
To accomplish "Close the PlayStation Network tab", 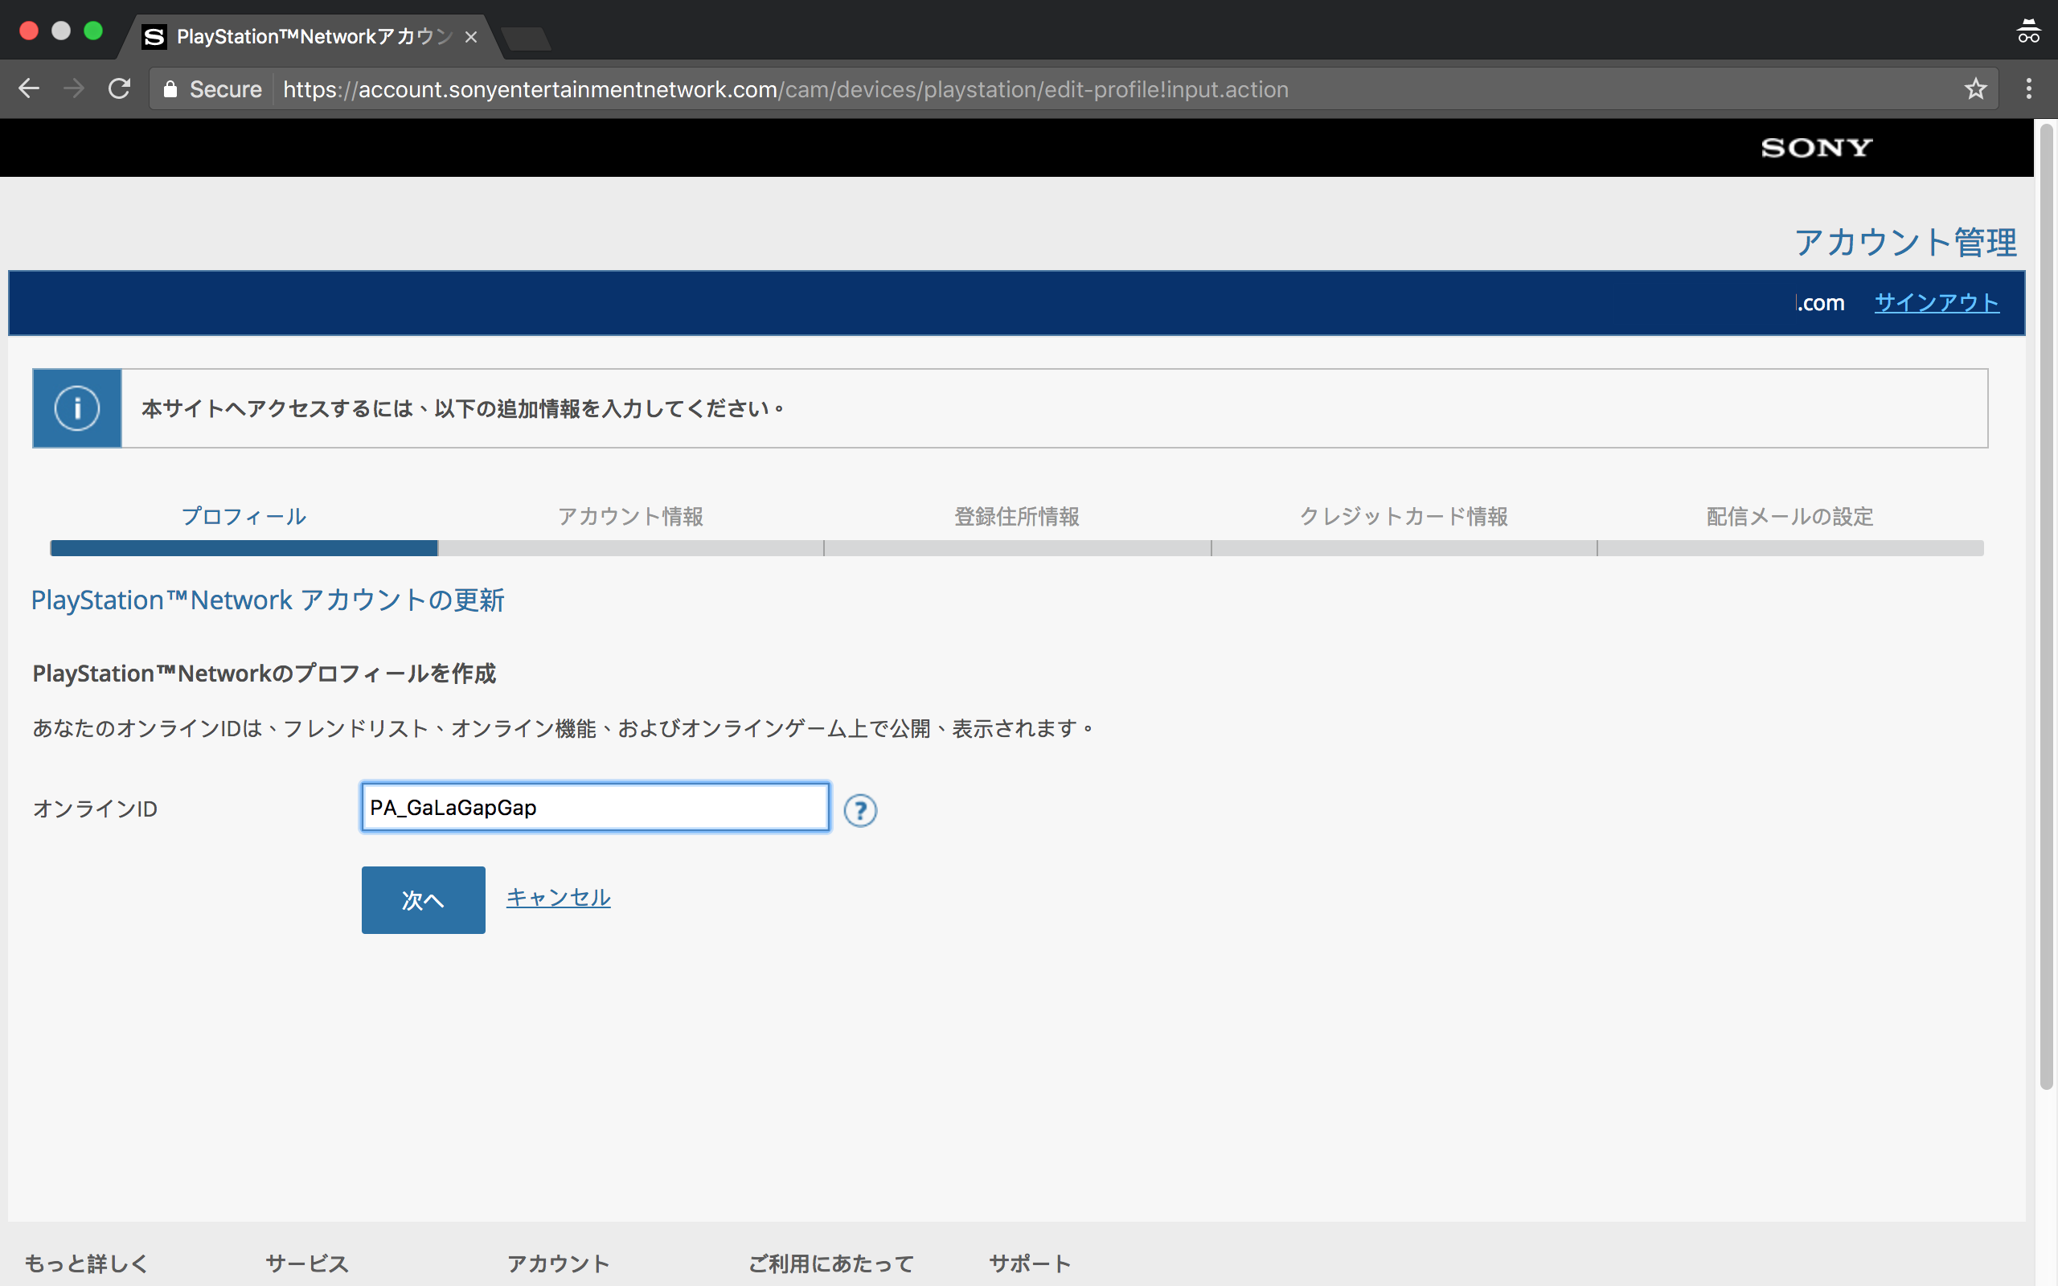I will [471, 37].
